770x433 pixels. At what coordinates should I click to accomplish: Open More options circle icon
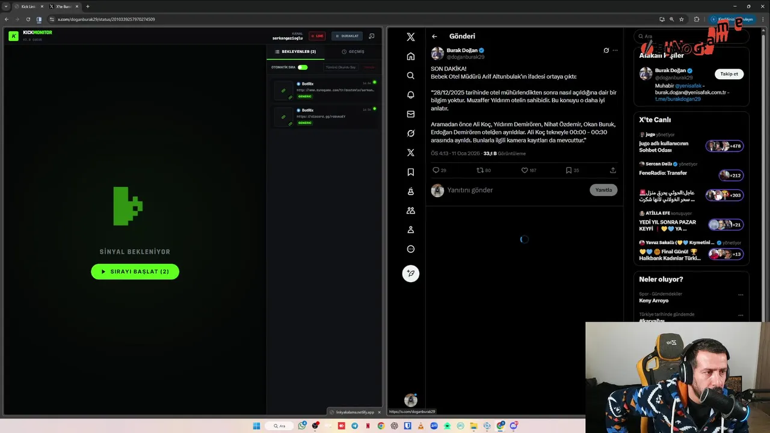[x=411, y=249]
